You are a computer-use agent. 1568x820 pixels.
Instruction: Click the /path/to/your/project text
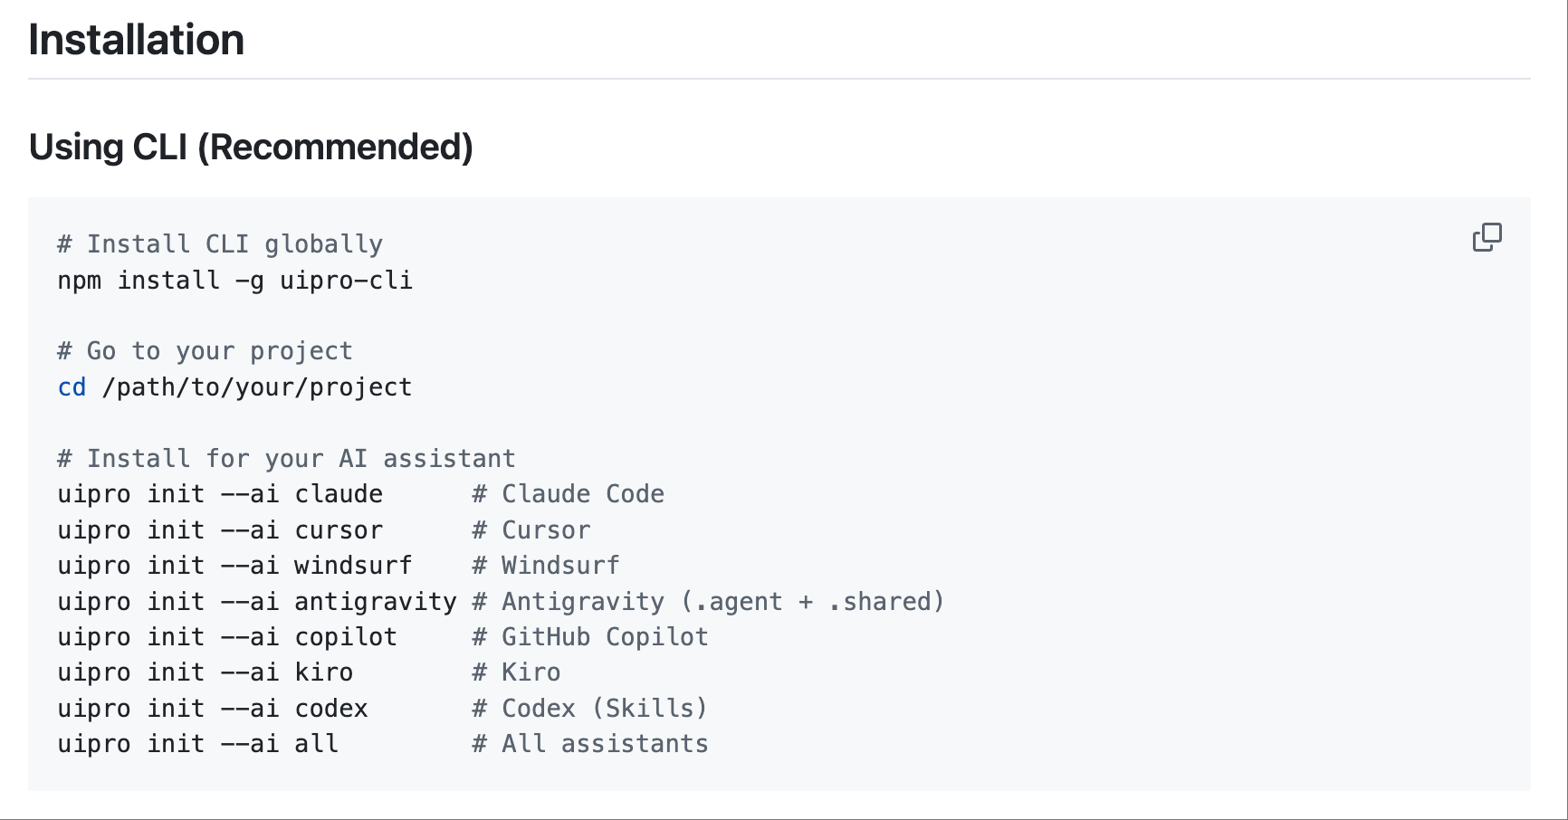click(257, 387)
